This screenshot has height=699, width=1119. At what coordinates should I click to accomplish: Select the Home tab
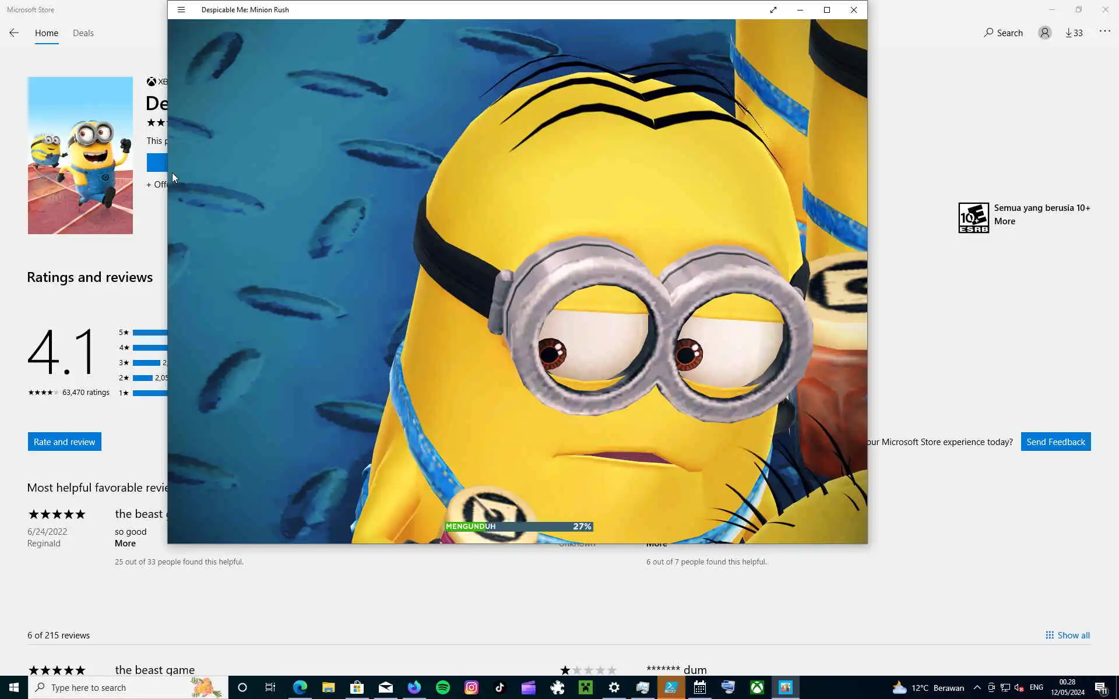[46, 33]
